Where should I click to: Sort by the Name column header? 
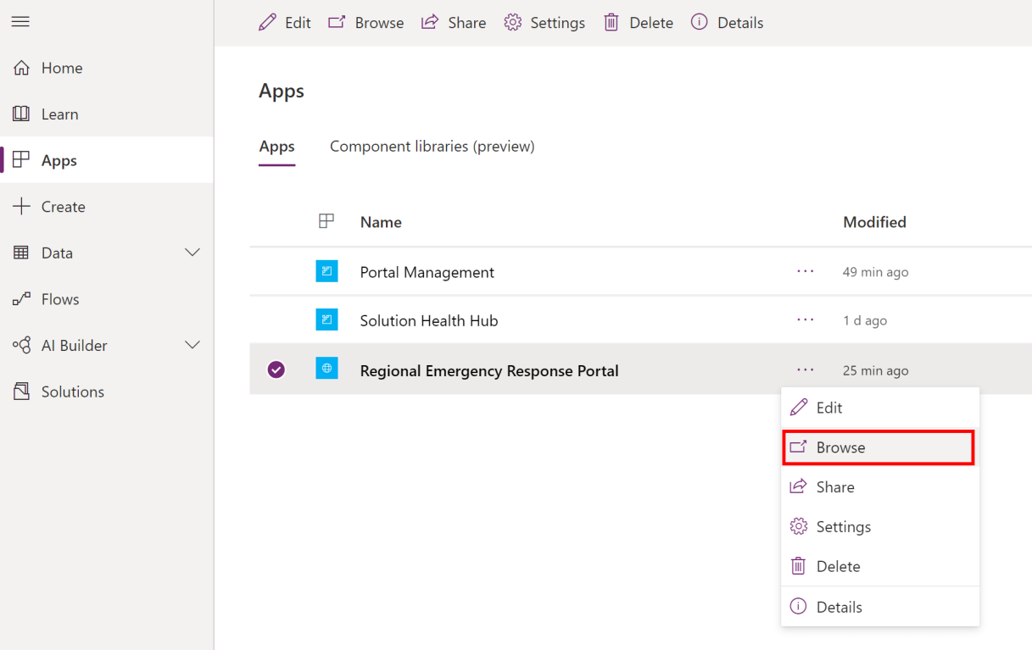tap(381, 222)
